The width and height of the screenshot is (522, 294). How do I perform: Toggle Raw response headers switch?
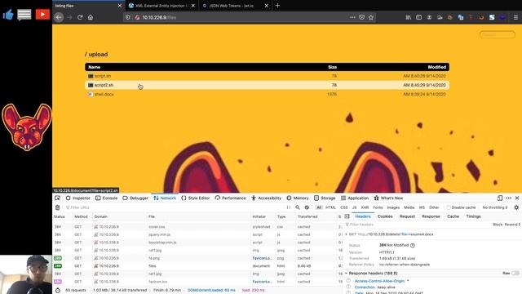[515, 273]
